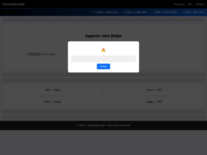Click the 'Tous droits réservés' footer text
This screenshot has width=207, height=155.
[119, 126]
